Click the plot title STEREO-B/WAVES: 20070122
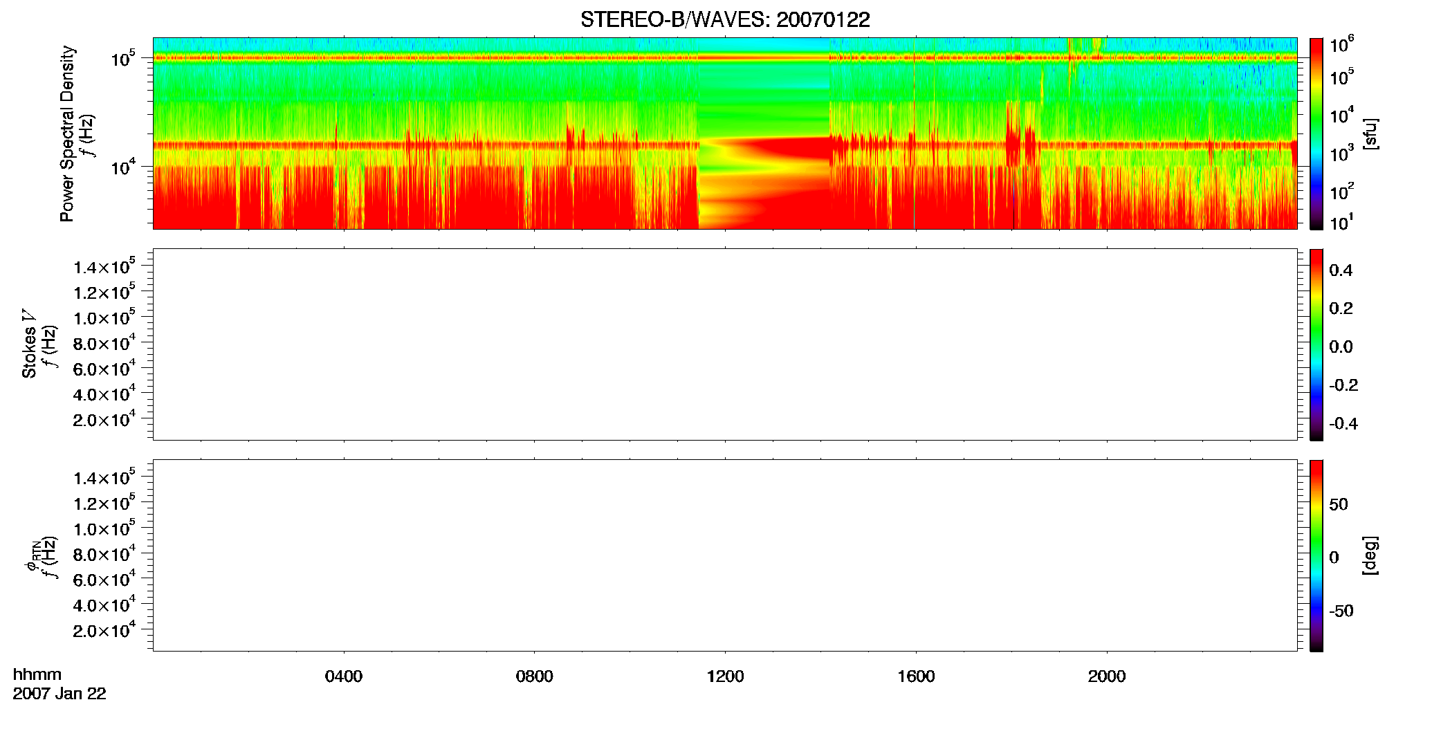 click(725, 20)
